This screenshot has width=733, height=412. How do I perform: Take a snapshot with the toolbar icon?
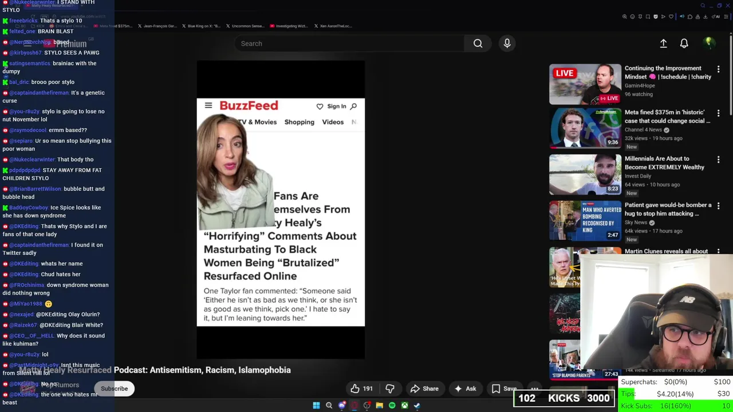[x=648, y=17]
